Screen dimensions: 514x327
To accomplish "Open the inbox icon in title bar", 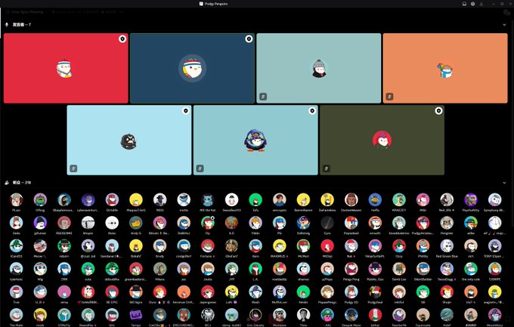I will coord(464,4).
